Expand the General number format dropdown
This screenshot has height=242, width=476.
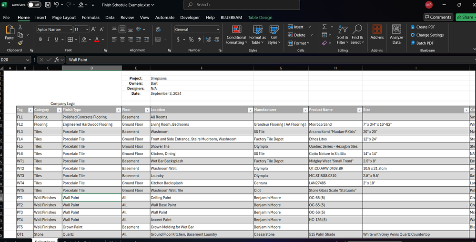[x=218, y=30]
